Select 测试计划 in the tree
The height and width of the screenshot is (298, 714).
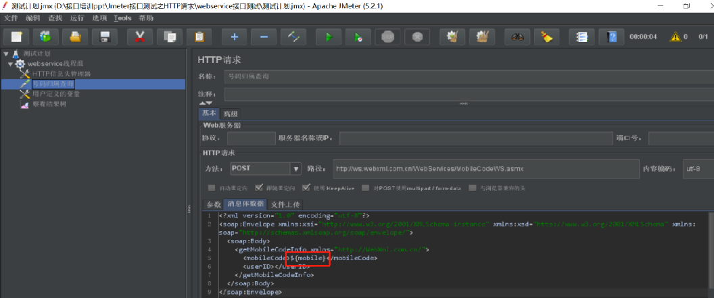pyautogui.click(x=37, y=53)
